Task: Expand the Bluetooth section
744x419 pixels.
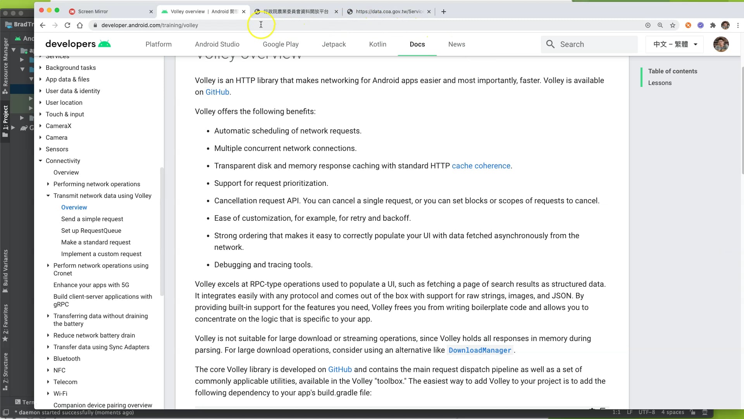Action: point(48,358)
